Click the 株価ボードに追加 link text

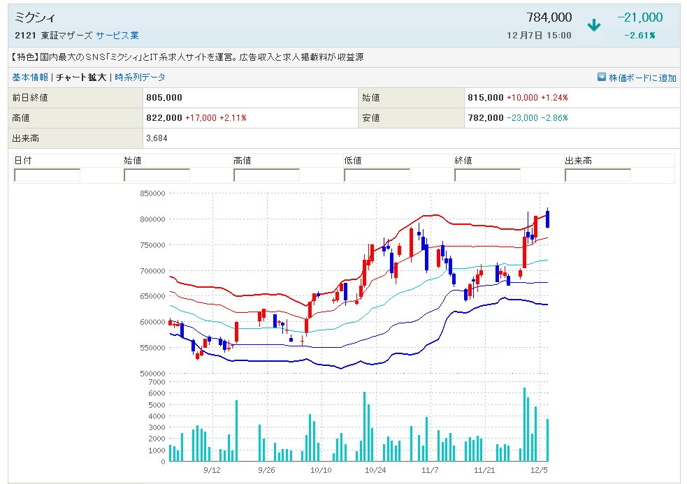tap(642, 78)
